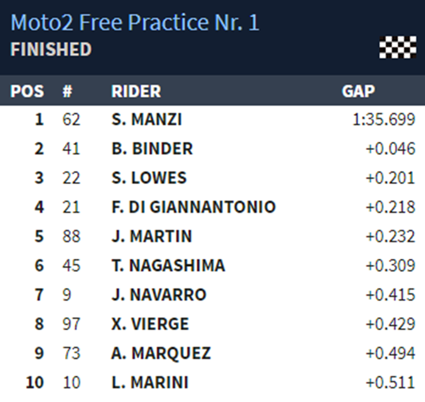Select rider B. Binder
425x402 pixels.
(x=152, y=149)
